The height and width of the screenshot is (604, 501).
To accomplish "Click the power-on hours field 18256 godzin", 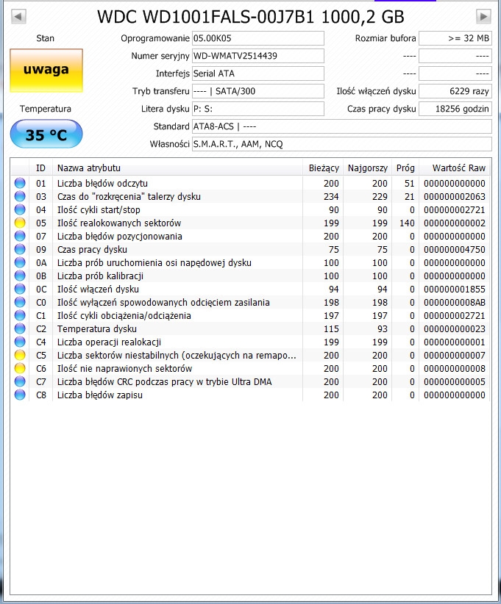I will pyautogui.click(x=455, y=109).
